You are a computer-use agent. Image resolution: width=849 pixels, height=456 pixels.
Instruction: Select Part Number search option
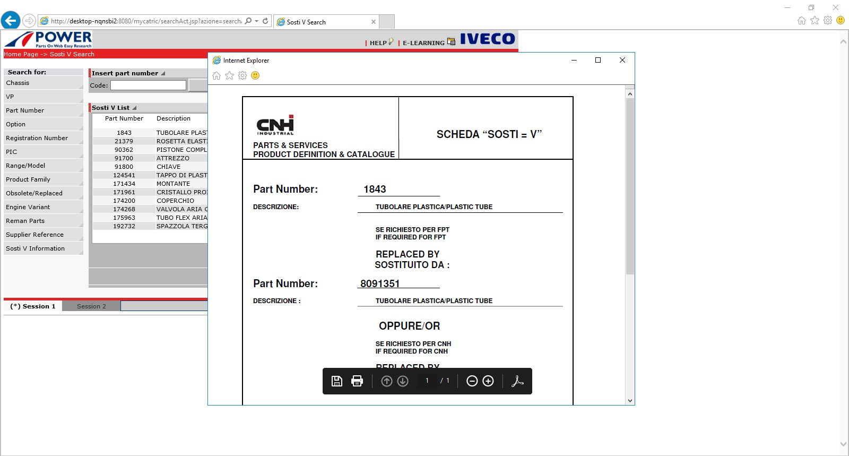click(x=44, y=110)
